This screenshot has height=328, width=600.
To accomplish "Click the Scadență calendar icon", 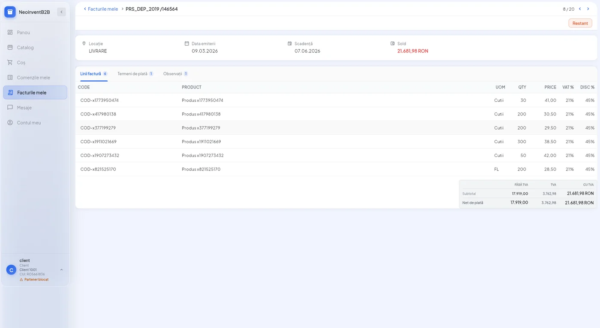I will tap(290, 44).
